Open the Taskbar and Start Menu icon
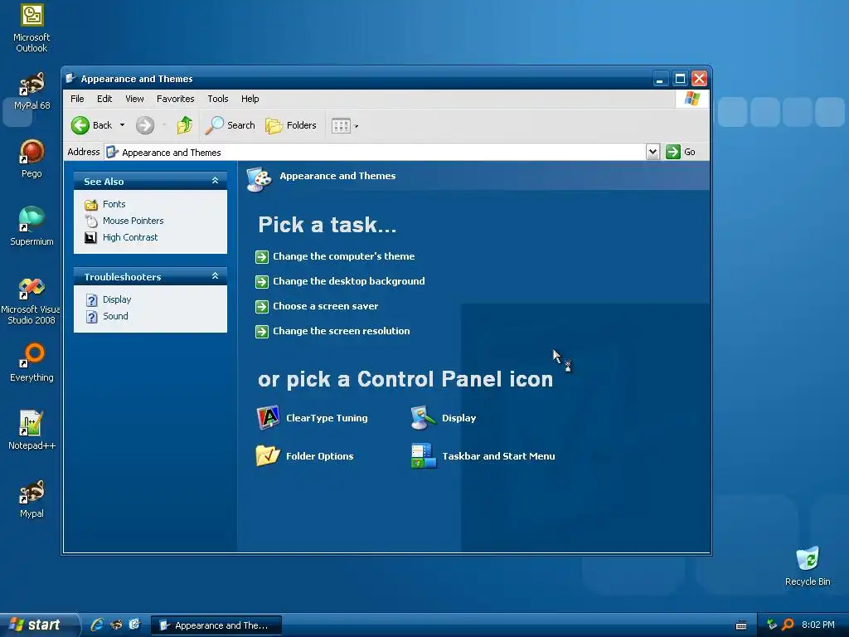 coord(424,455)
